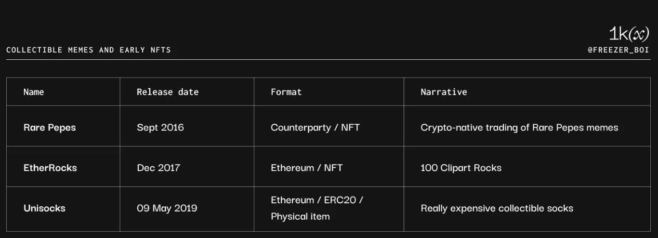The image size is (658, 238).
Task: Click the Really expensive collectible socks text
Action: click(x=497, y=209)
